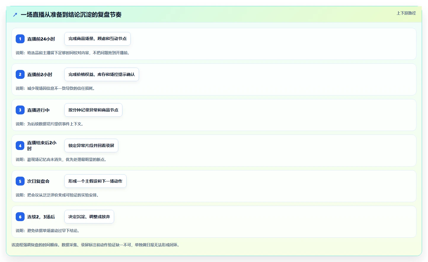
Task: Click the title 一场直播从准备到结论沉淀的复盘节奏
Action: click(71, 15)
